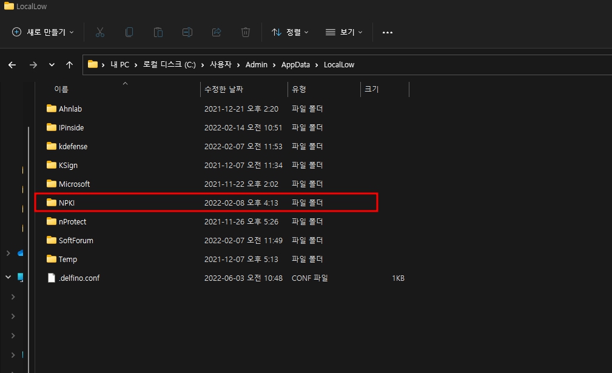612x373 pixels.
Task: Click the Delete (trash) icon
Action: point(245,32)
